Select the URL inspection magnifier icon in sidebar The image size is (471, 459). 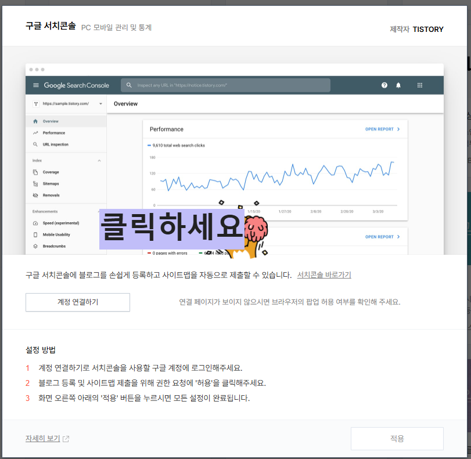click(35, 144)
